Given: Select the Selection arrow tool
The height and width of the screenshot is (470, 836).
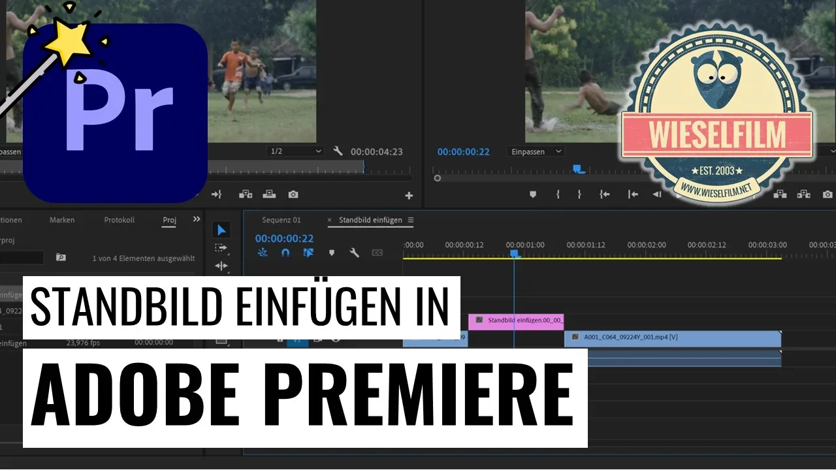Looking at the screenshot, I should (221, 230).
